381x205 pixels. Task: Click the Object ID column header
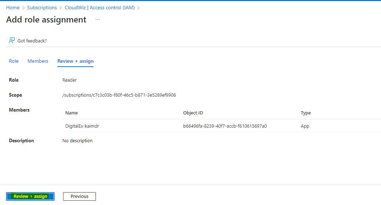[x=193, y=113]
